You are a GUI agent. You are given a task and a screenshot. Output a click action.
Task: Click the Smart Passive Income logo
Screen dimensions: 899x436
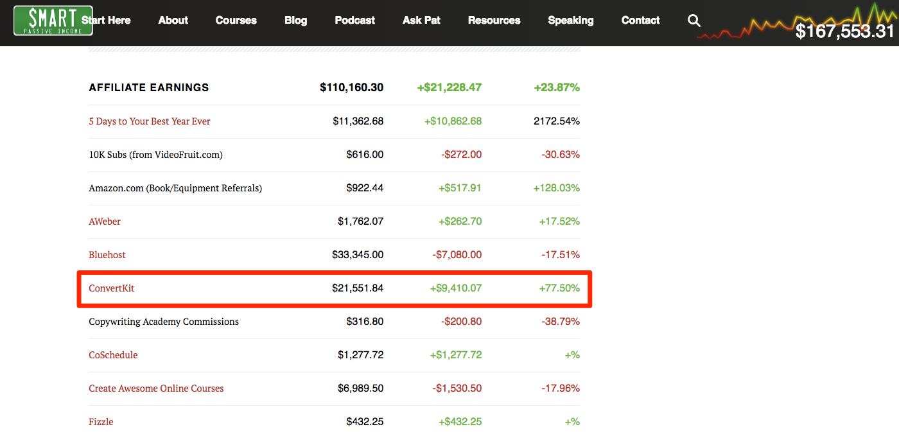click(x=53, y=21)
